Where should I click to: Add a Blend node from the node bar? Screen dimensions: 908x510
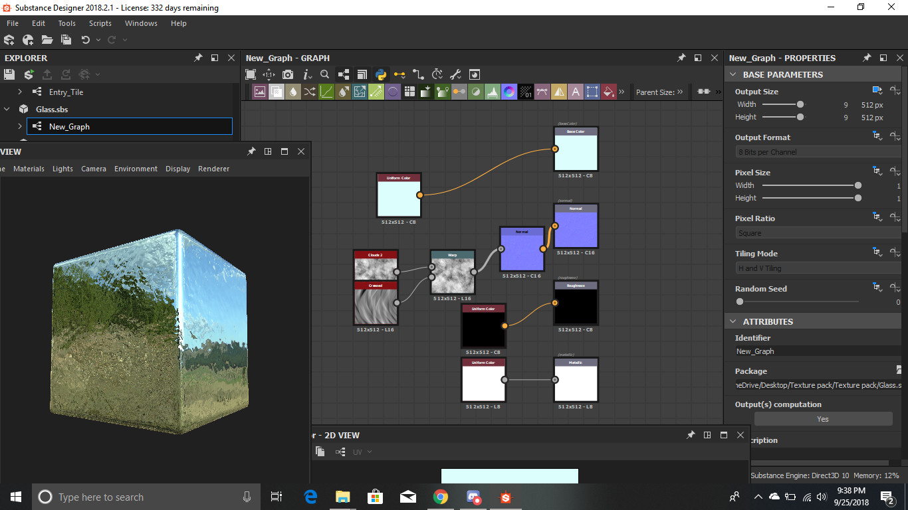[277, 92]
